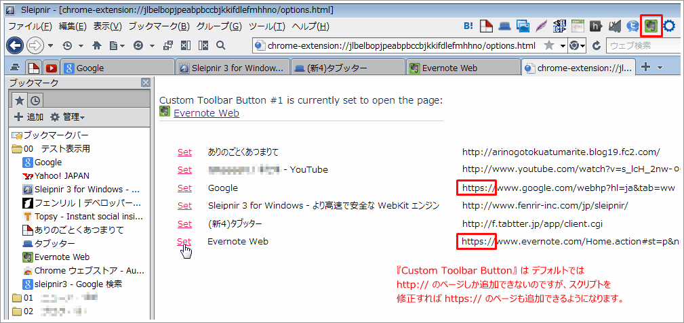Focus the ウェブ検索 search field
Viewport: 684px width, 323px height.
pos(643,45)
